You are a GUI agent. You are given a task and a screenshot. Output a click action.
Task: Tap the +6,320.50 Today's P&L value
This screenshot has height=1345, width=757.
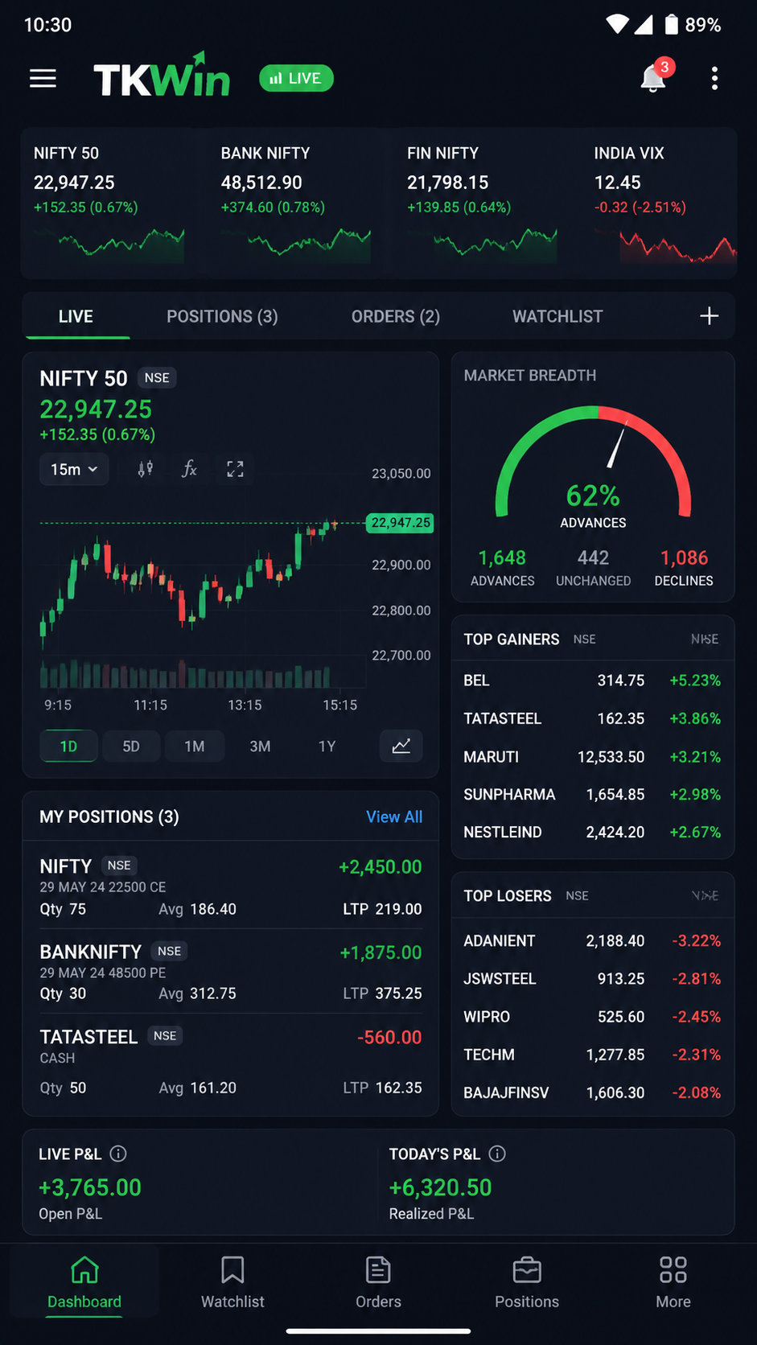tap(440, 1187)
